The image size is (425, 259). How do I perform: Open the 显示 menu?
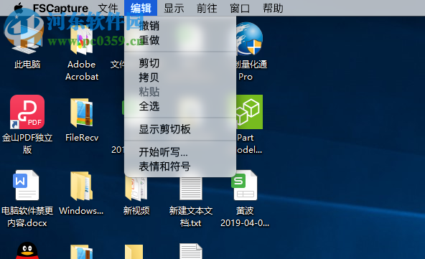pyautogui.click(x=174, y=8)
